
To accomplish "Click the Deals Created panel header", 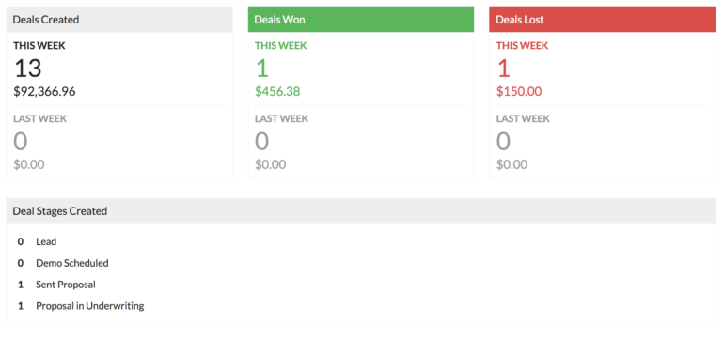I will click(119, 20).
